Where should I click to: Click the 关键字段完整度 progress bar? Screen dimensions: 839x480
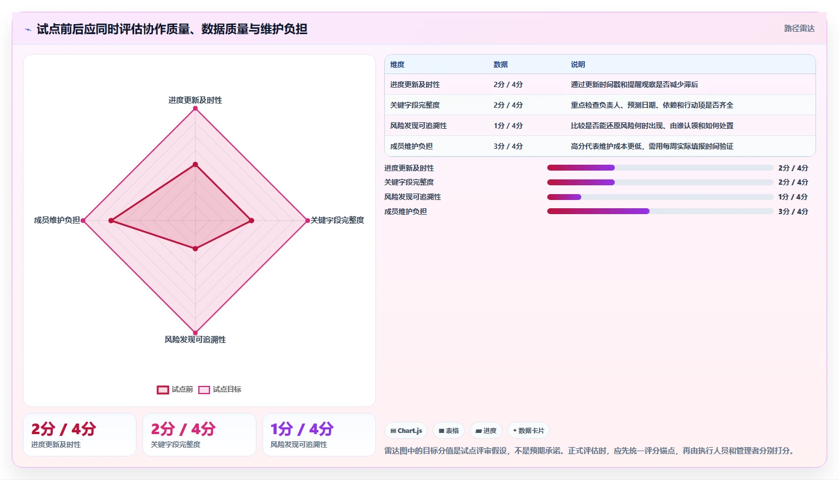(x=660, y=182)
